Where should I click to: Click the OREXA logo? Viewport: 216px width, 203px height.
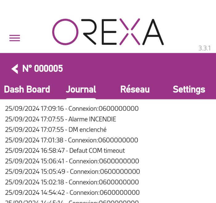click(108, 32)
